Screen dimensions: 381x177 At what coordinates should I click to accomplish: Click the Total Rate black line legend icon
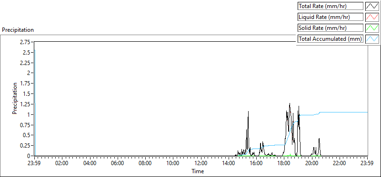coord(372,6)
